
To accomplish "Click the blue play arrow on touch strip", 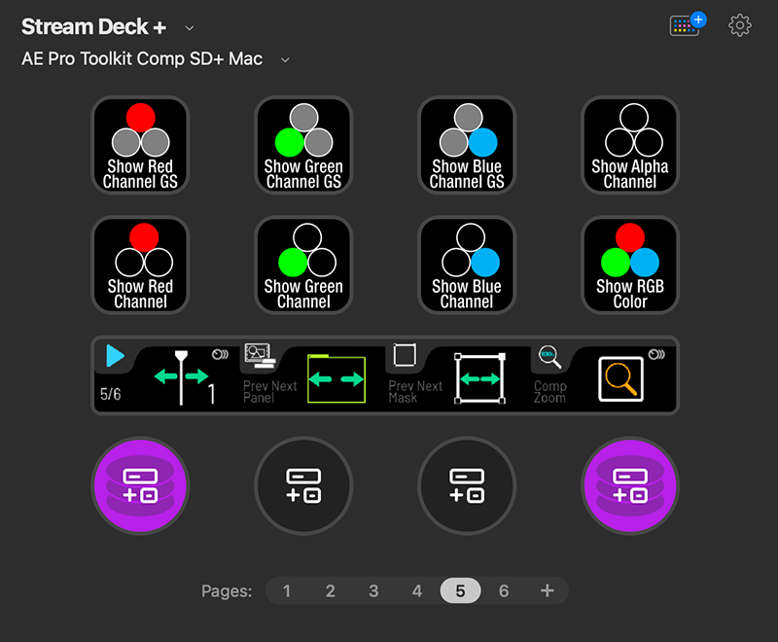I will (x=115, y=356).
